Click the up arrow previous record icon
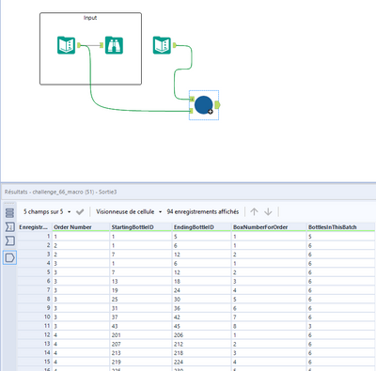Image resolution: width=376 pixels, height=371 pixels. pos(254,212)
